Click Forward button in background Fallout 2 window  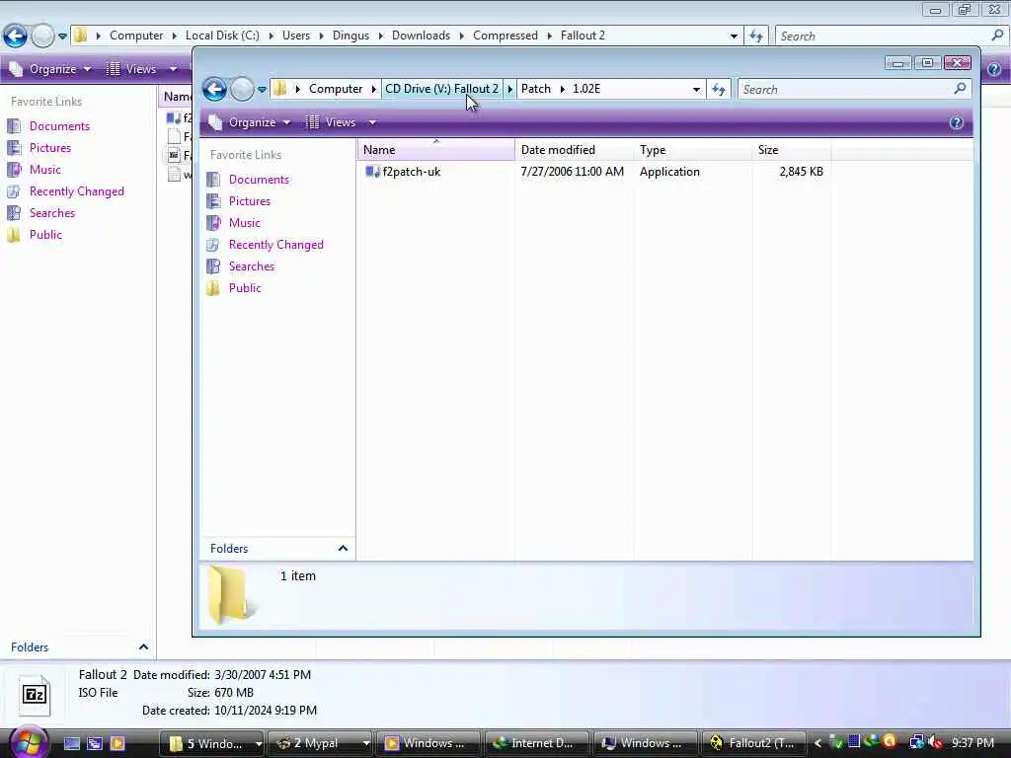click(x=42, y=36)
